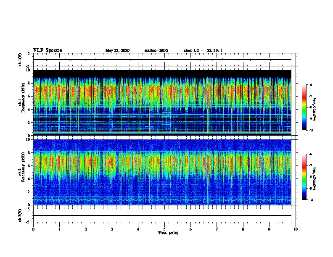This screenshot has width=333, height=257.
Task: Click time axis tick label 5
Action: 164,229
